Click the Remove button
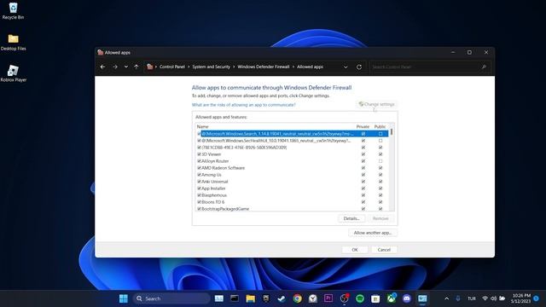This screenshot has width=546, height=307. point(380,218)
